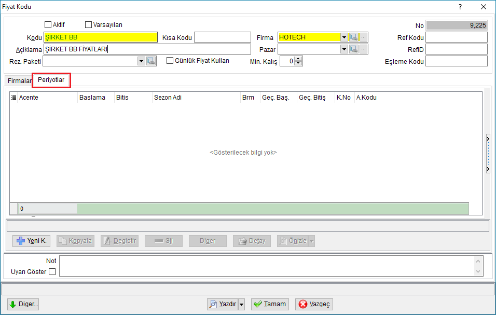The width and height of the screenshot is (496, 315).
Task: Open the Pazar dropdown arrow
Action: tap(344, 49)
